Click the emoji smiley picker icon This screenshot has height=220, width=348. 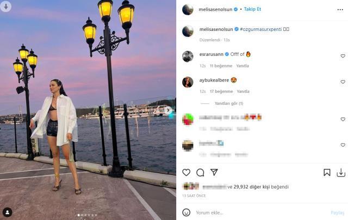coord(186,212)
